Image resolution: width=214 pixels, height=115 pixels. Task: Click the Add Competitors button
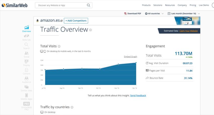[76, 21]
